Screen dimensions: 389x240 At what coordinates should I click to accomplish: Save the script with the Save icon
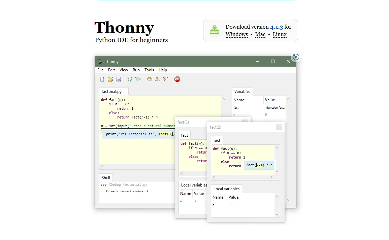point(118,79)
